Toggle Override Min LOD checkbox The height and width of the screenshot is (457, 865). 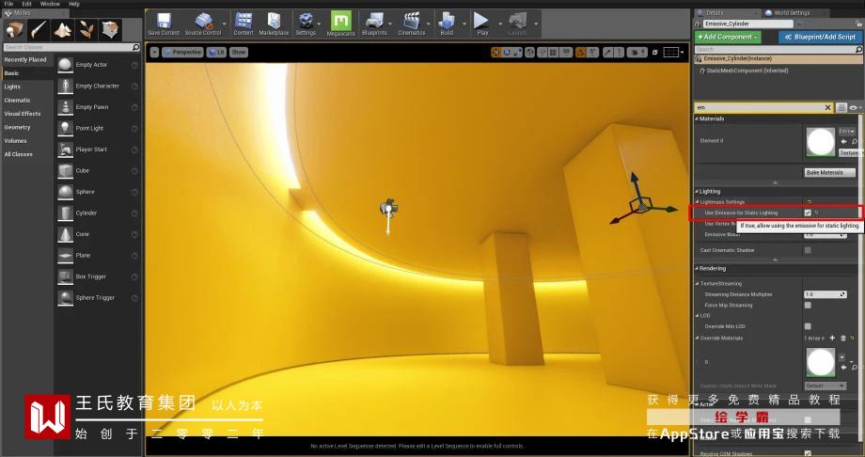pos(808,326)
